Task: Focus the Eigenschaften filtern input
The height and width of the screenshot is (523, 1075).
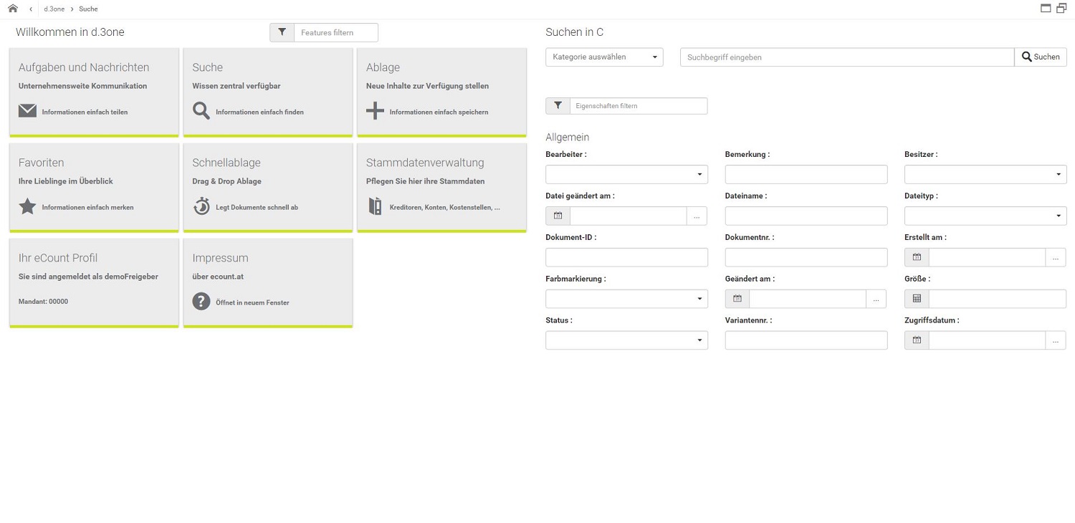Action: pyautogui.click(x=639, y=105)
